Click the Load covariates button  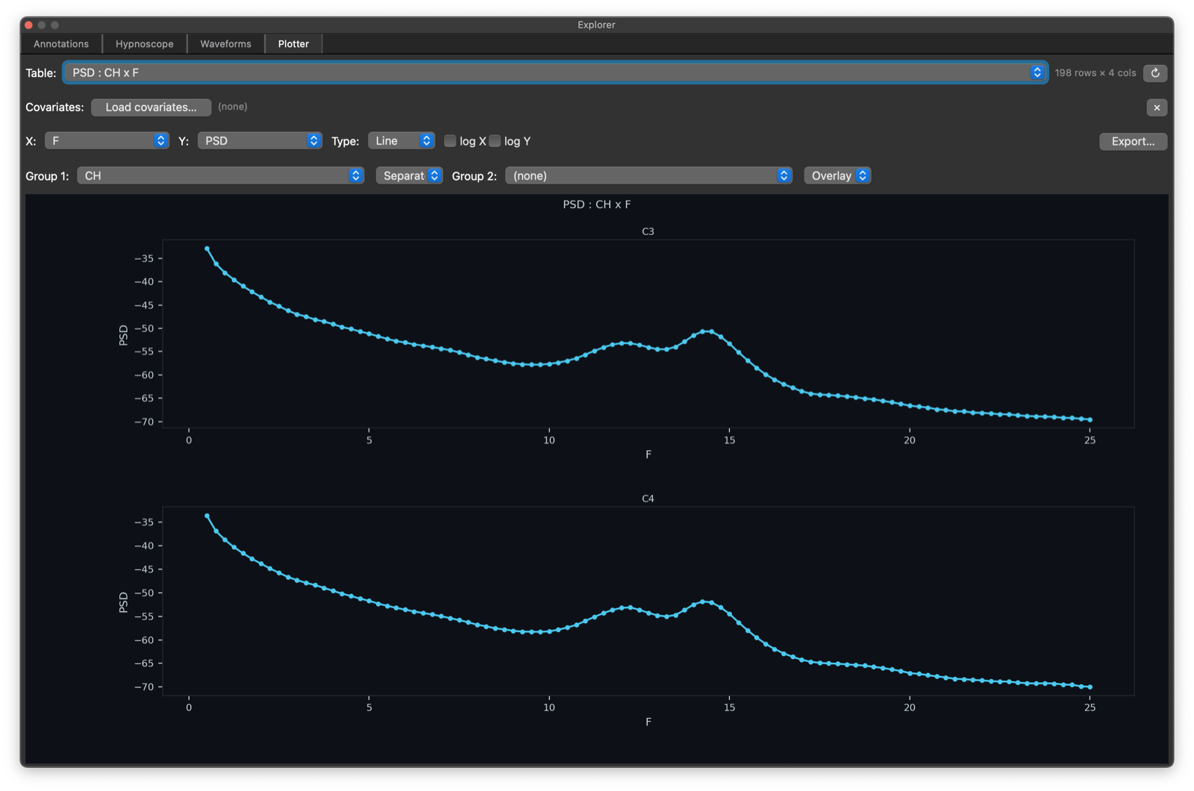[x=151, y=107]
